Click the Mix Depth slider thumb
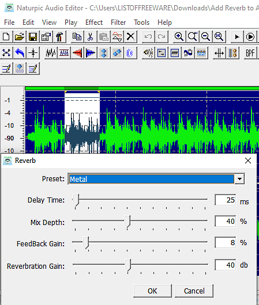Screen dimensions: 259x305 (x=127, y=221)
